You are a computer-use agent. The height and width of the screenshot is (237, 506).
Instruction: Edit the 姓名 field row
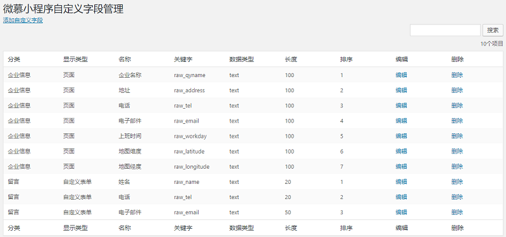coord(401,182)
